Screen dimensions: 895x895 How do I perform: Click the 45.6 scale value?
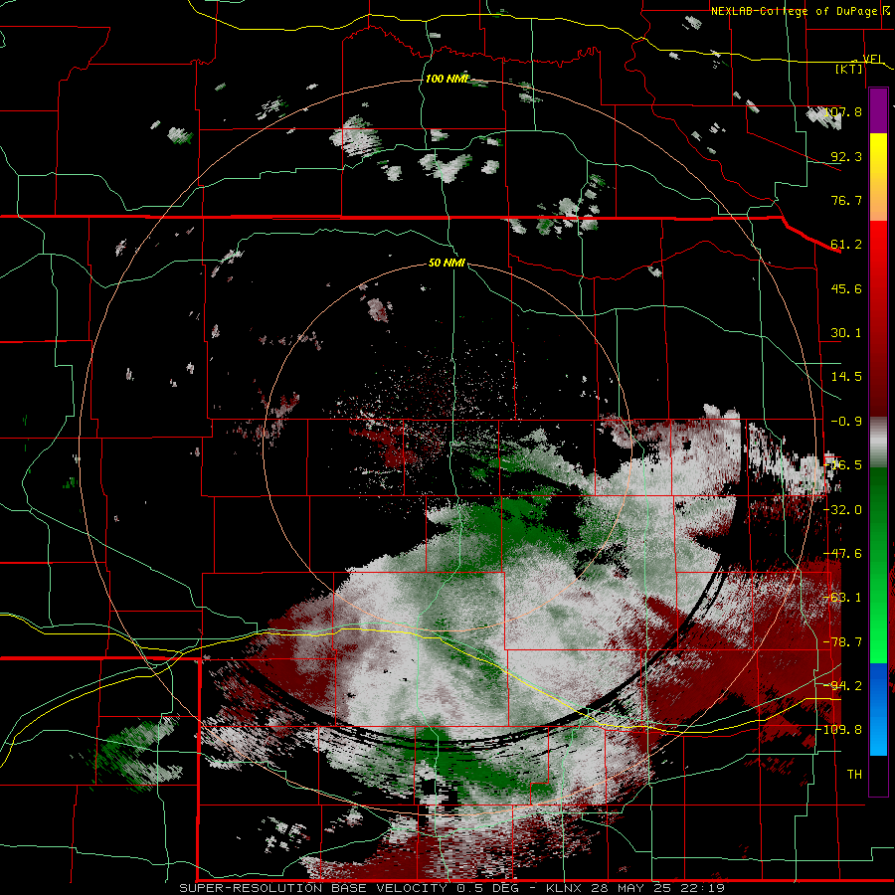point(846,288)
